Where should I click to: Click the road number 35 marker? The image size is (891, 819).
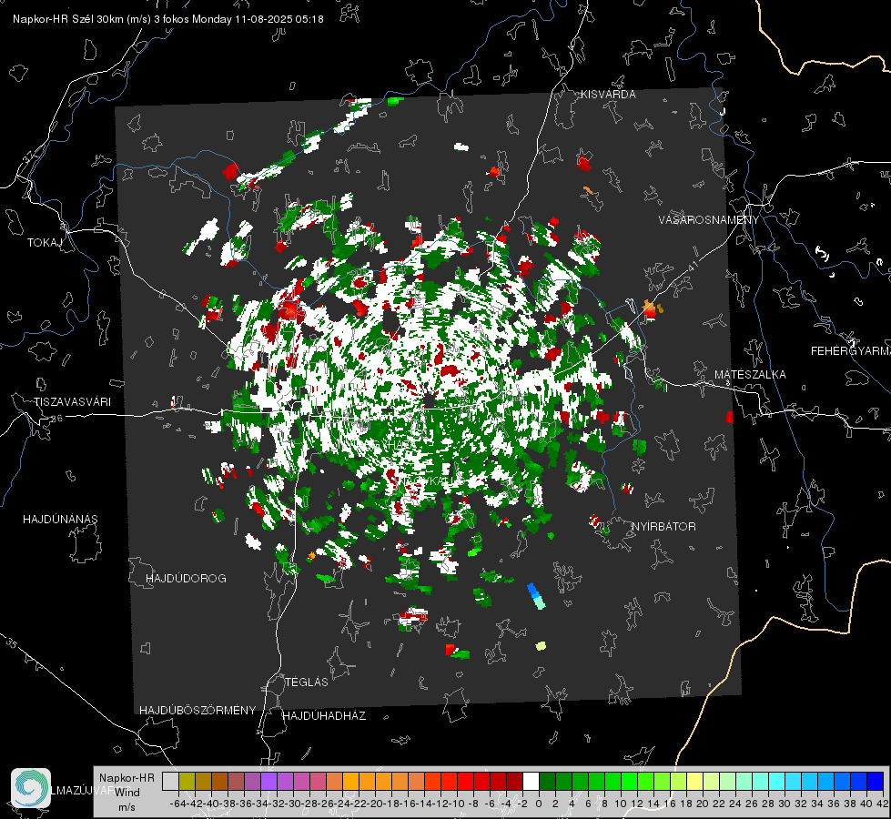12,643
